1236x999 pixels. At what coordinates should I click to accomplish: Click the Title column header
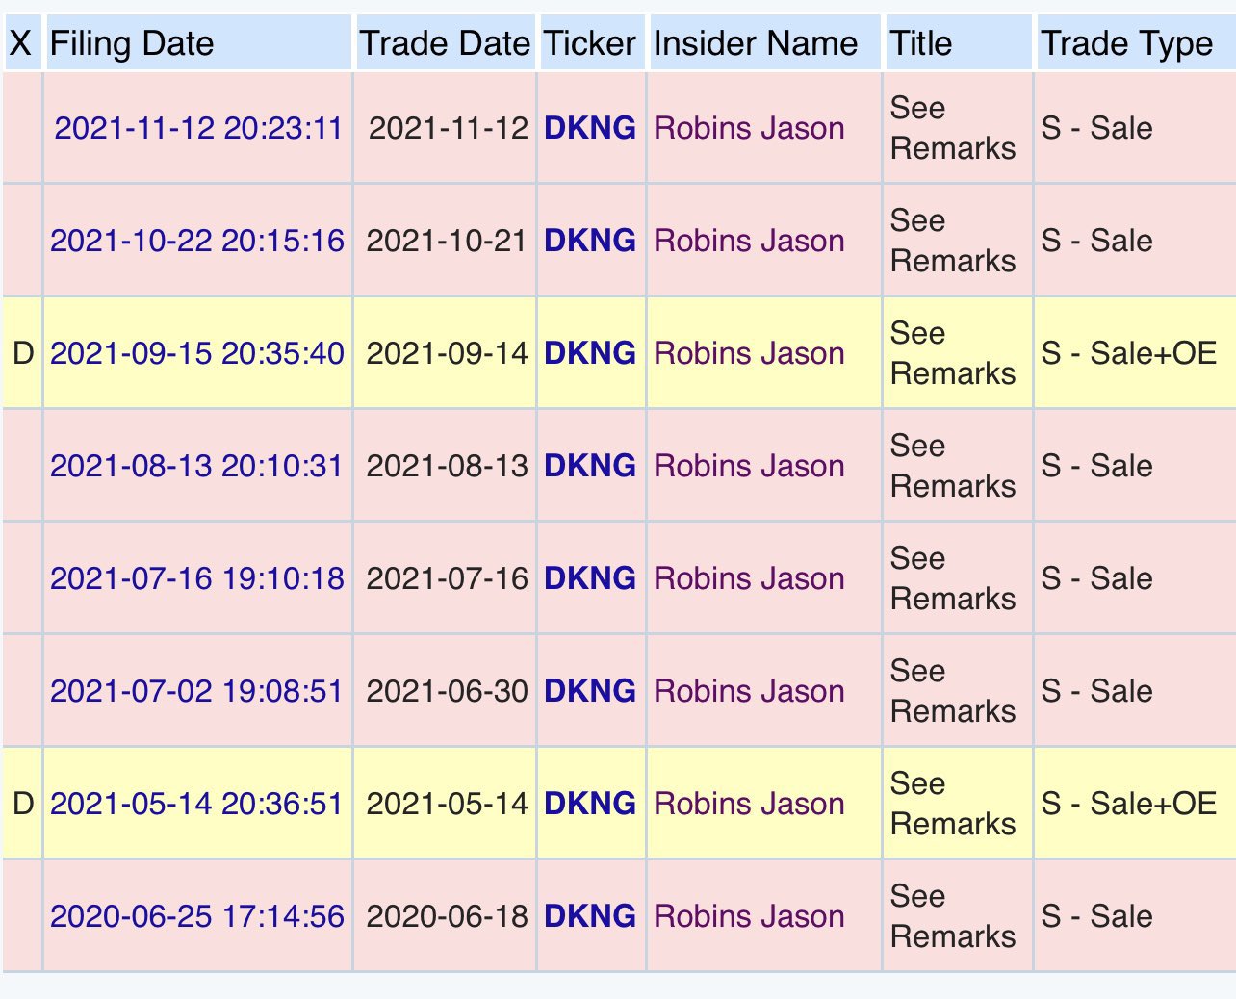pyautogui.click(x=921, y=43)
